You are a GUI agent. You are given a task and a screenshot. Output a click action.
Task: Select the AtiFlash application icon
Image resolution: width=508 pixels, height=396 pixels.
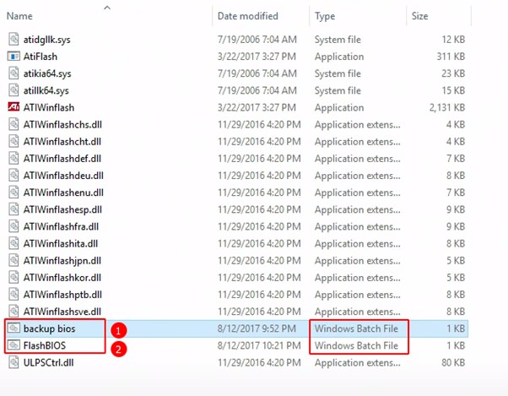click(14, 57)
